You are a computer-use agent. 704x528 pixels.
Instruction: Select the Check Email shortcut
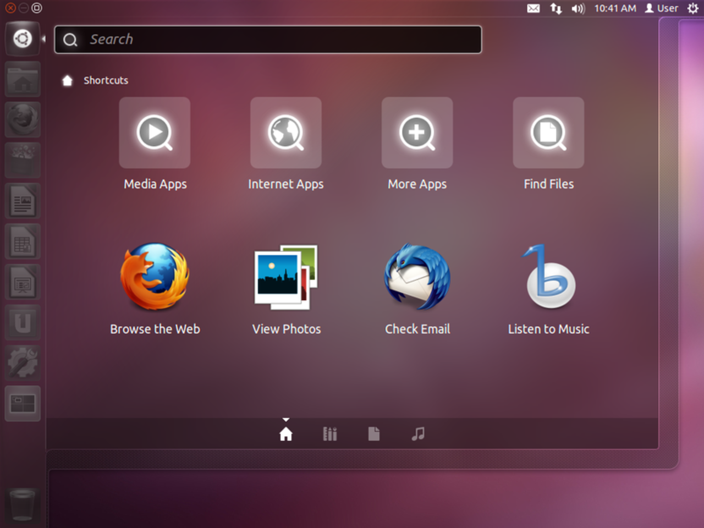coord(417,278)
